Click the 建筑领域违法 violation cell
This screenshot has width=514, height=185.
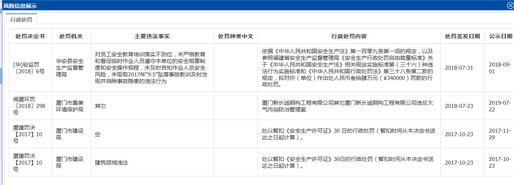coord(111,162)
